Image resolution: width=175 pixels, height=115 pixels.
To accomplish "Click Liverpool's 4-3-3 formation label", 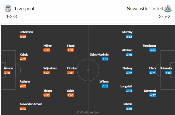I will click(11, 16).
